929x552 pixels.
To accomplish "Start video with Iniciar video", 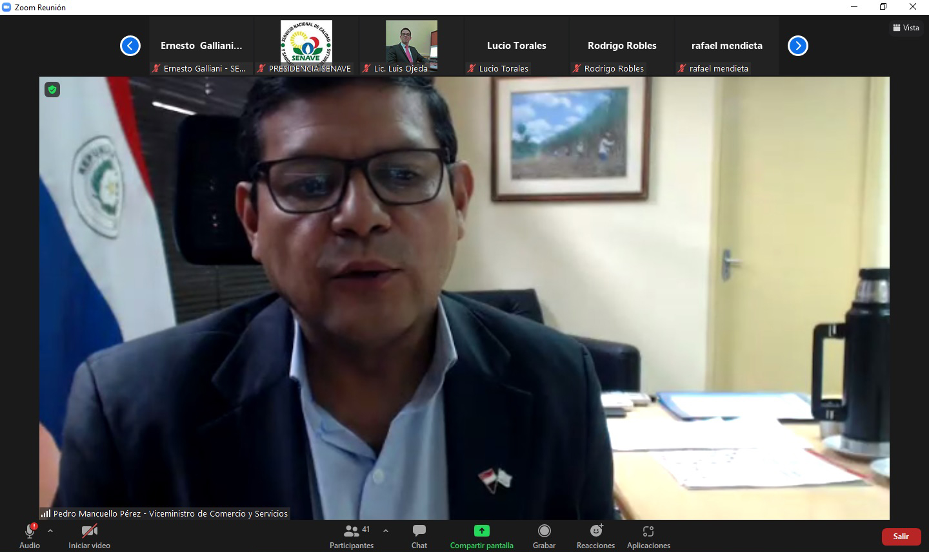I will point(89,536).
